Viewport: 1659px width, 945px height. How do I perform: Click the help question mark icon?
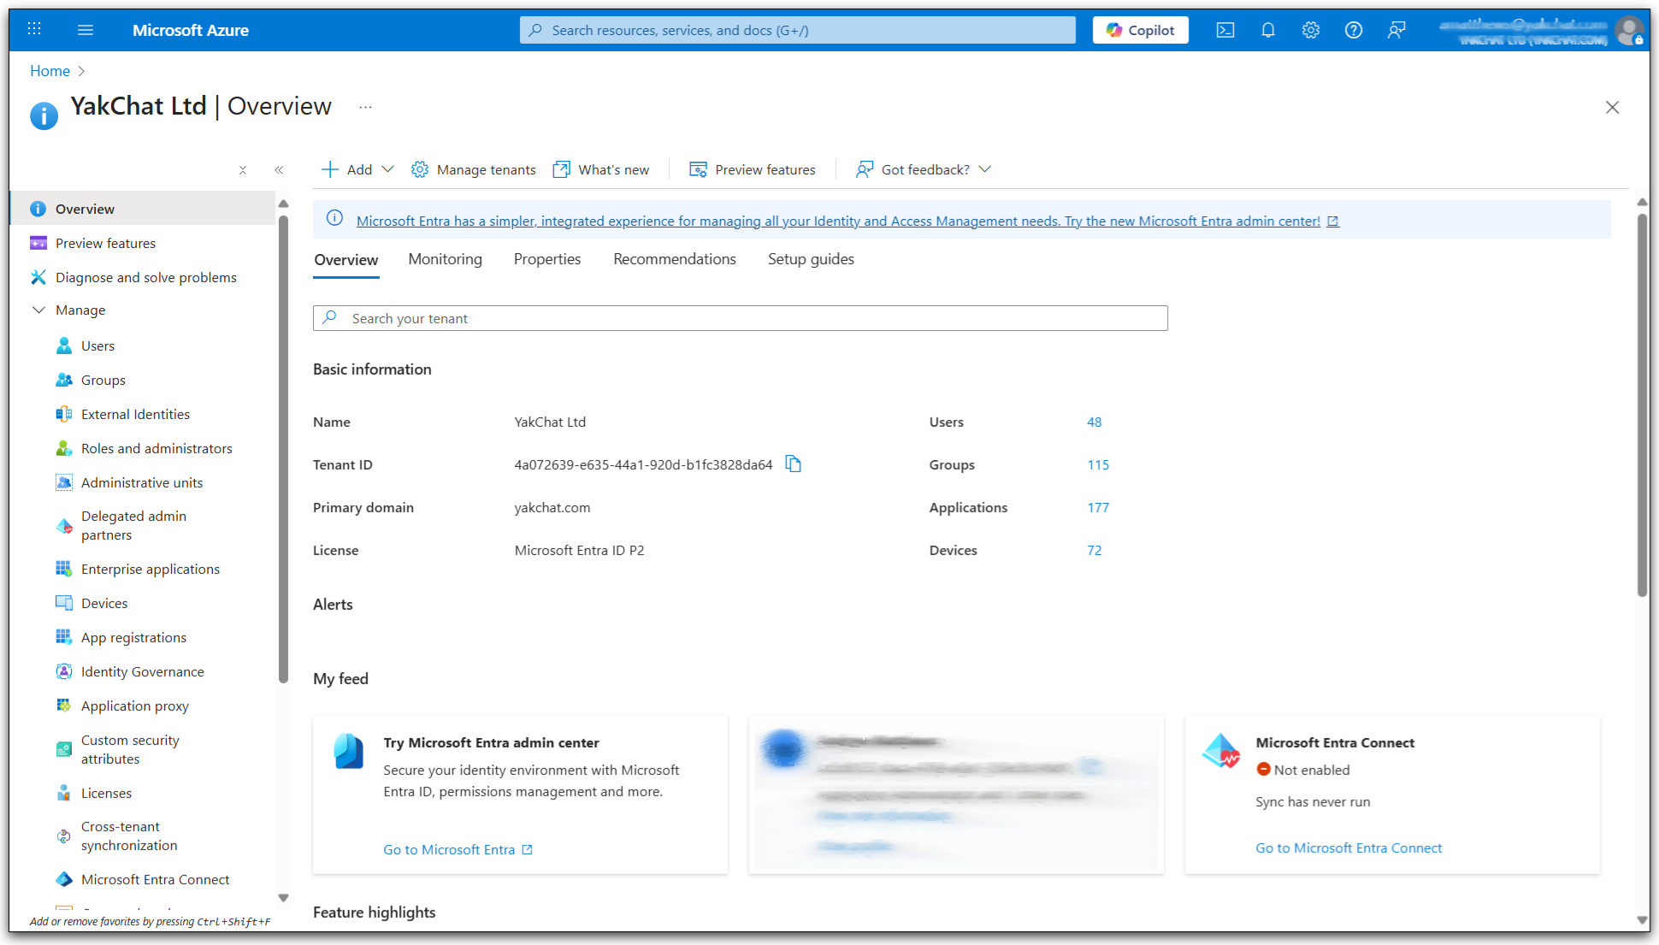(1353, 30)
